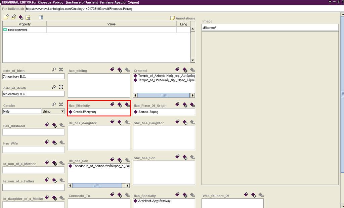Add an existing instance to He_has_Son
The height and width of the screenshot is (208, 344).
[x=120, y=160]
